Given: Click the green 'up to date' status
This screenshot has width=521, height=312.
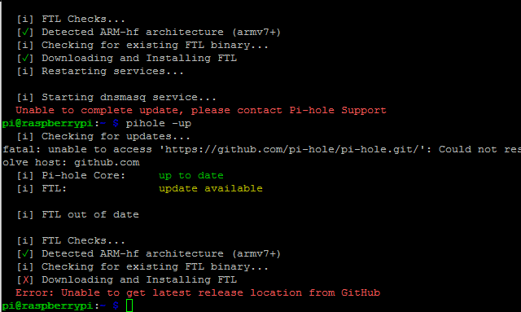Looking at the screenshot, I should coord(191,175).
